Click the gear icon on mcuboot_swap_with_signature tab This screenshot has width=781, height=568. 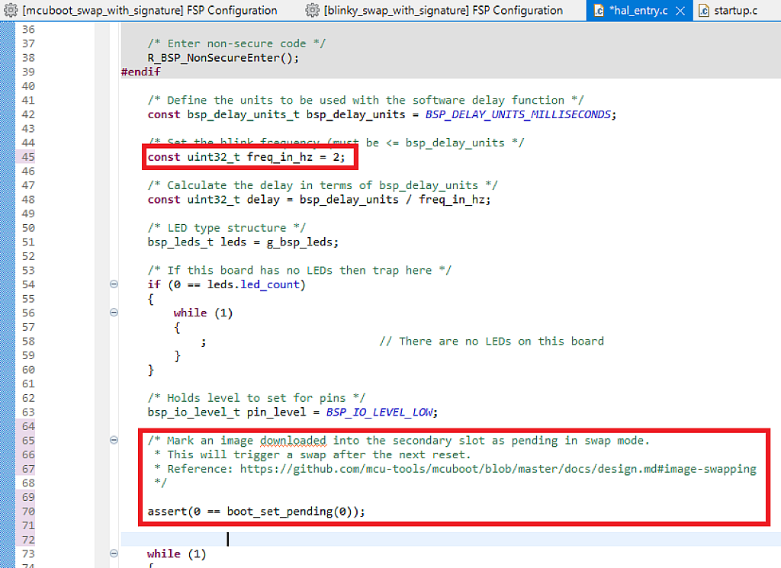[9, 10]
